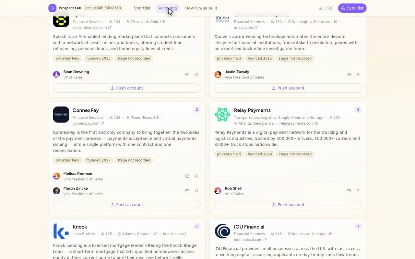Screen dimensions: 415x259
Task: Visit the connexpay.com website link
Action: click(88, 123)
